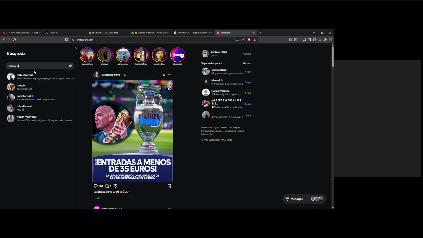The image size is (423, 238).
Task: Open the Información footer link
Action: pos(207,128)
